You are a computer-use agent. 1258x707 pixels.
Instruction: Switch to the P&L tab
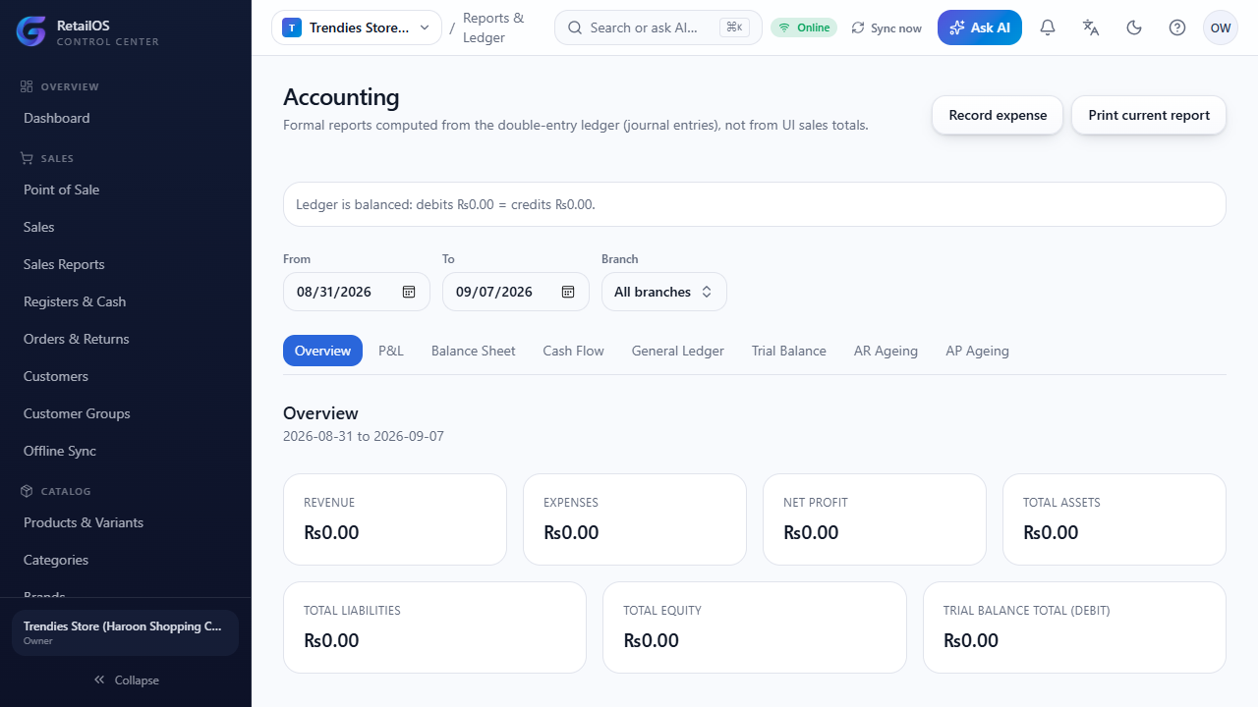click(391, 351)
